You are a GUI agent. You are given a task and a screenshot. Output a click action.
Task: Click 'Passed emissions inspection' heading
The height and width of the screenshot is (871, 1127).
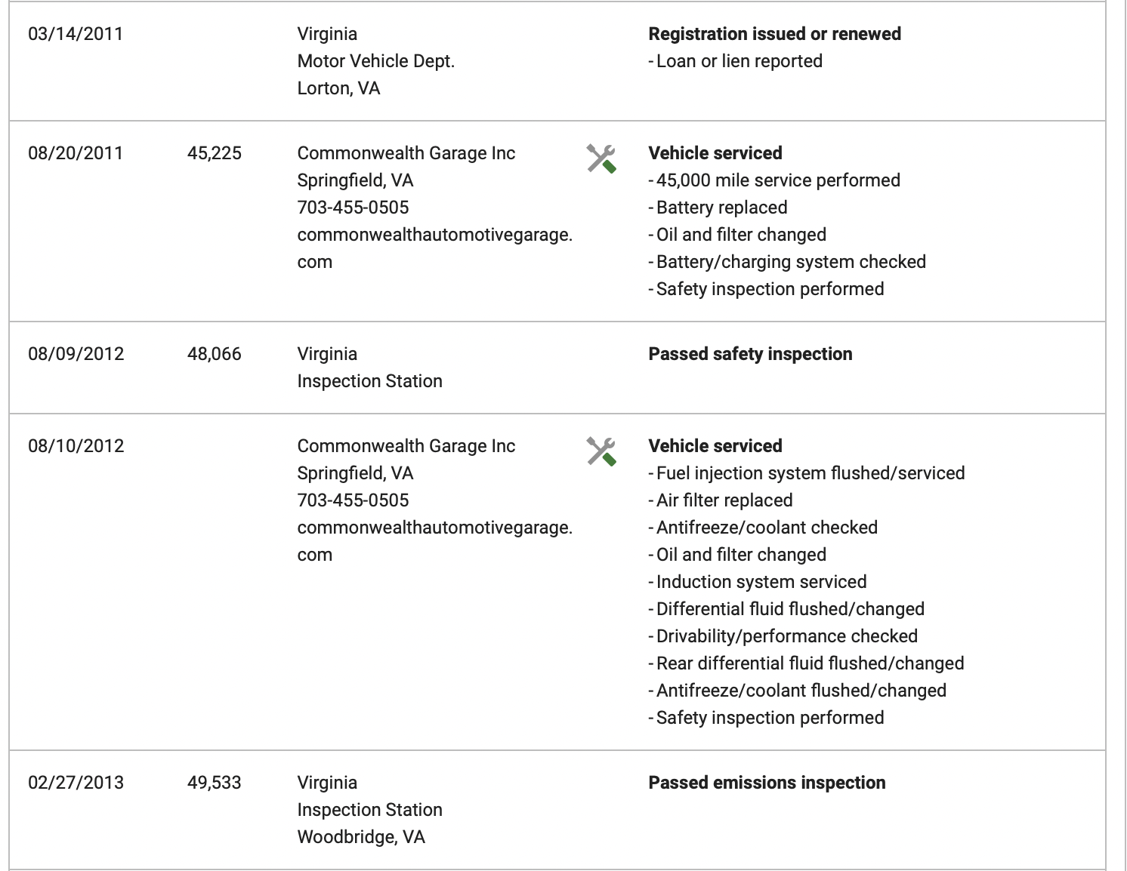click(x=767, y=783)
